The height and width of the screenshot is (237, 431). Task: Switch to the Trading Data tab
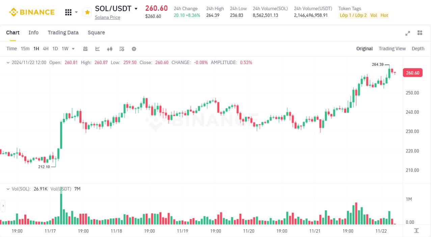click(63, 33)
